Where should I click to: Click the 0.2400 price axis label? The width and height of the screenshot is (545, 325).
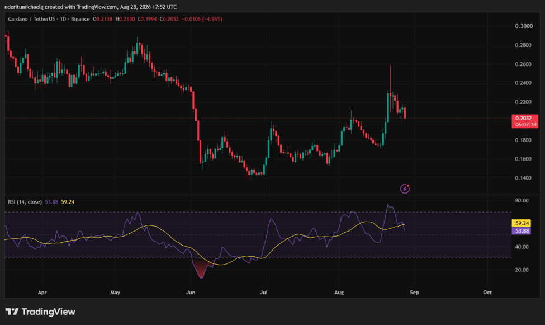(x=523, y=83)
